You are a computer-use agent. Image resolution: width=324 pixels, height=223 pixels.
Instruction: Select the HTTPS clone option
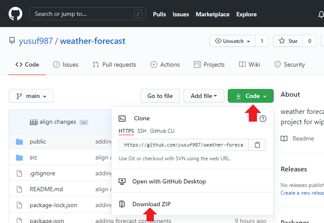click(x=126, y=131)
